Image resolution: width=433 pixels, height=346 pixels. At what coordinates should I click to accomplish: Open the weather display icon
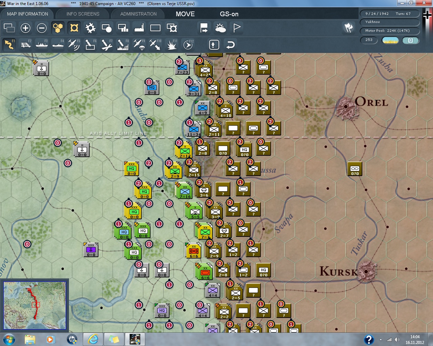220,28
